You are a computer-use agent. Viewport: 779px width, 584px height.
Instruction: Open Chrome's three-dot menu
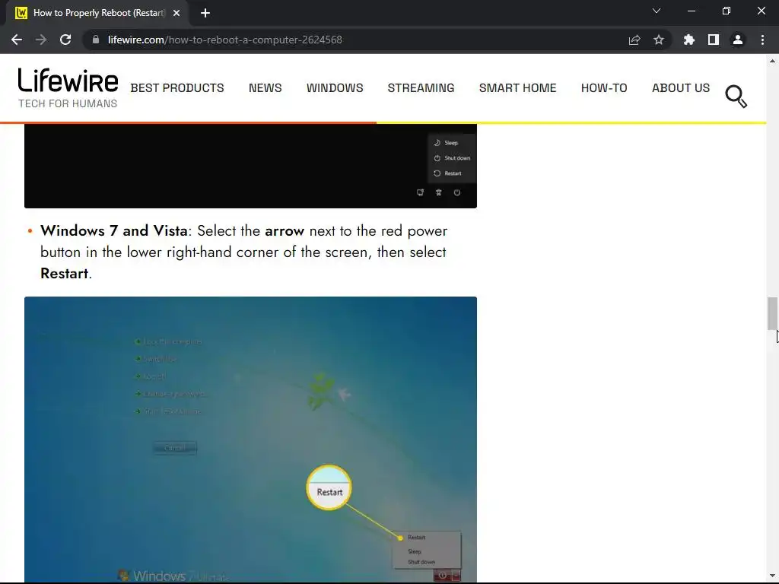762,40
